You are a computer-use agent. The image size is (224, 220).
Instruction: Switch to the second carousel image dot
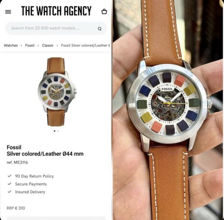[x=58, y=131]
